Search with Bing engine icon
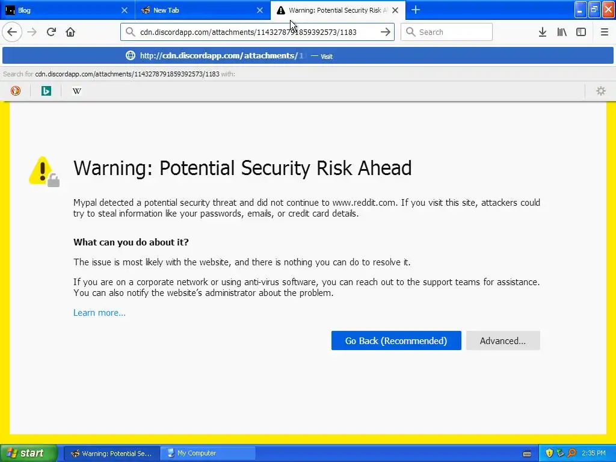This screenshot has width=616, height=462. pyautogui.click(x=46, y=91)
